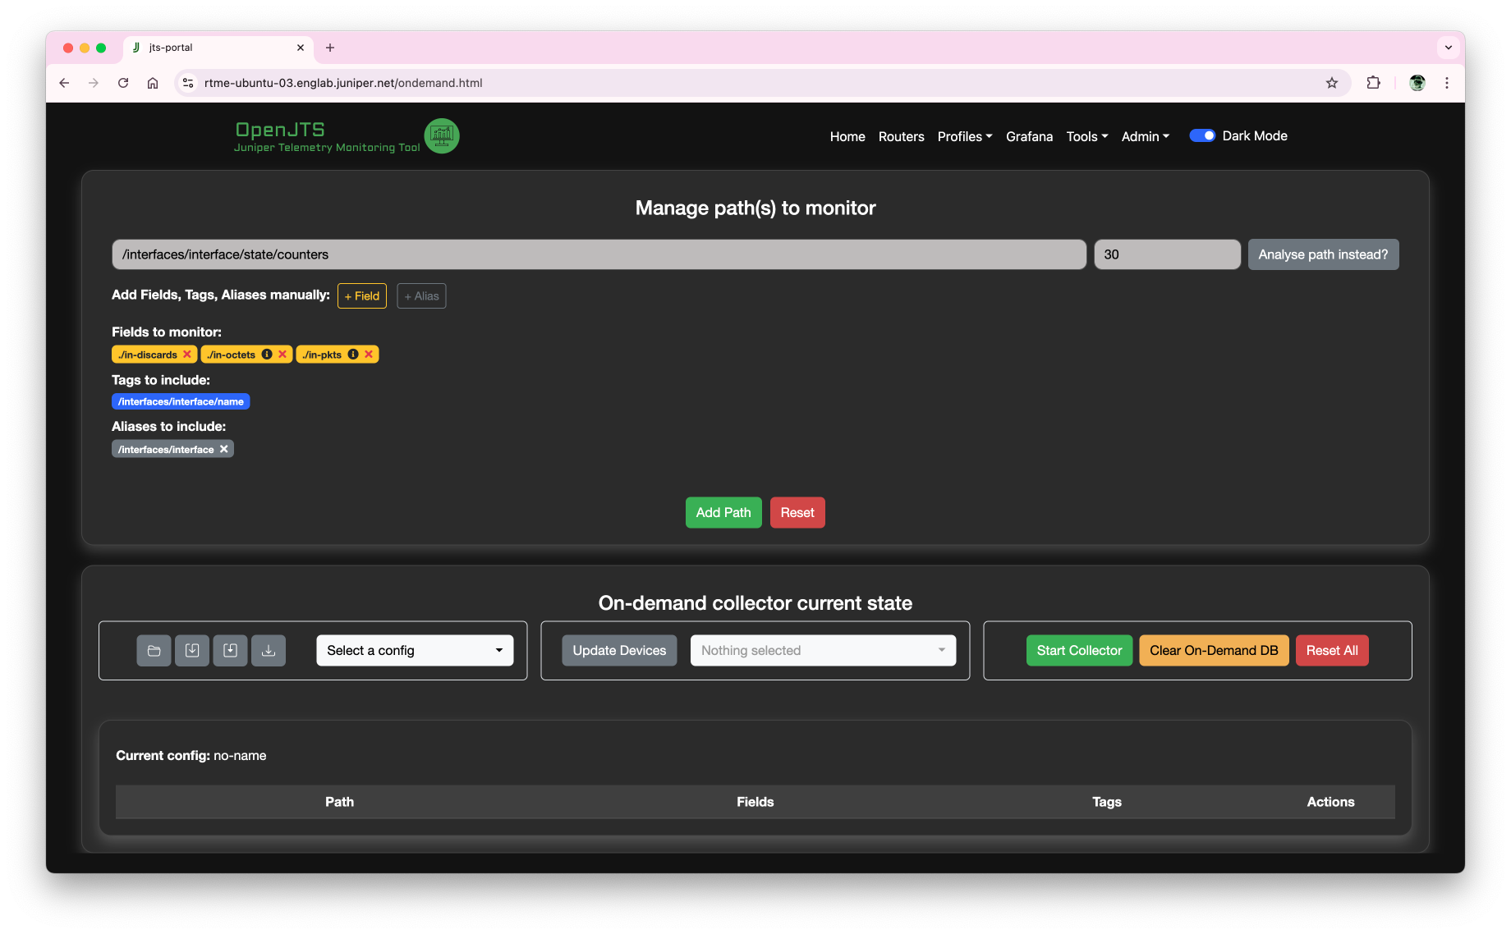Click the download tray icon button

269,651
